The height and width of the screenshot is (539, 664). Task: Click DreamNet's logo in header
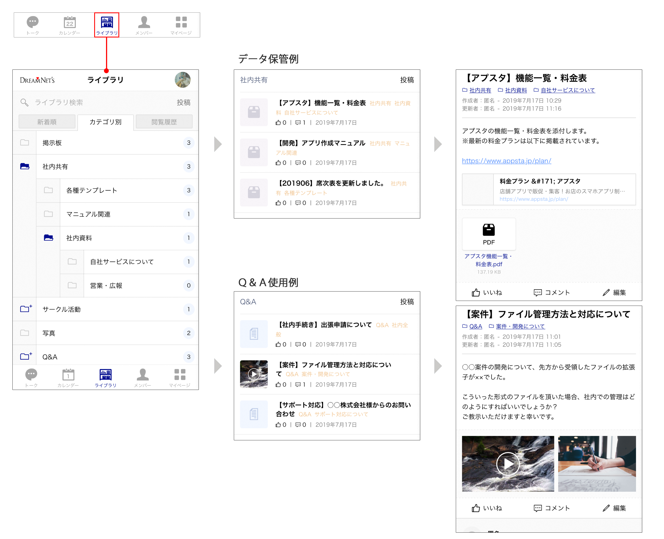click(x=37, y=80)
